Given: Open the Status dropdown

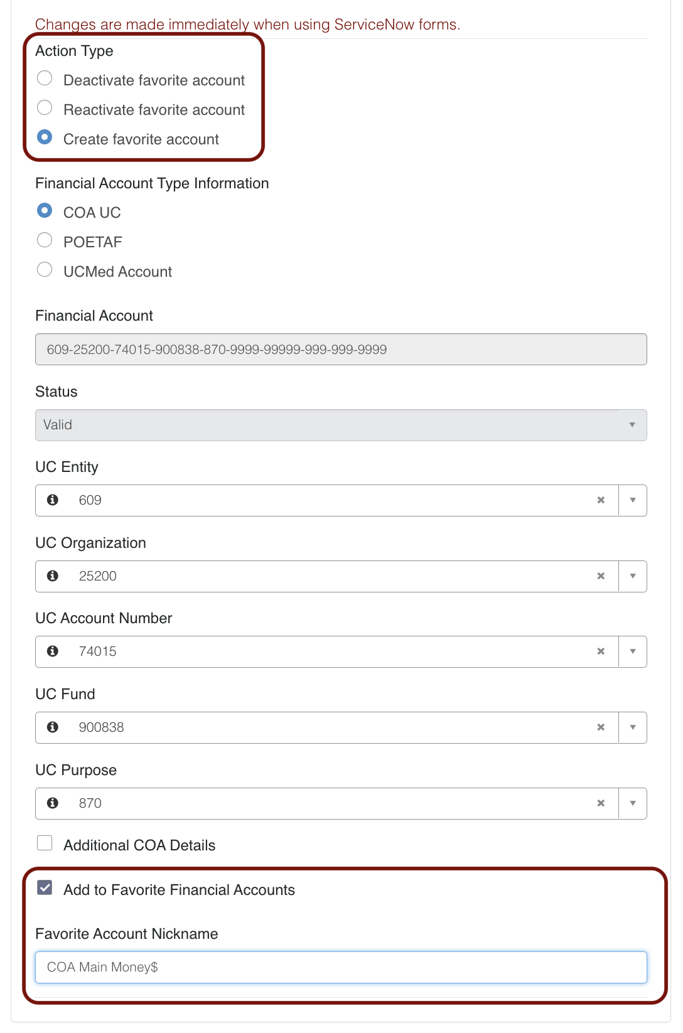Looking at the screenshot, I should (340, 426).
